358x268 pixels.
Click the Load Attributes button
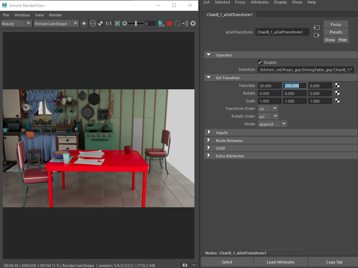click(x=280, y=262)
